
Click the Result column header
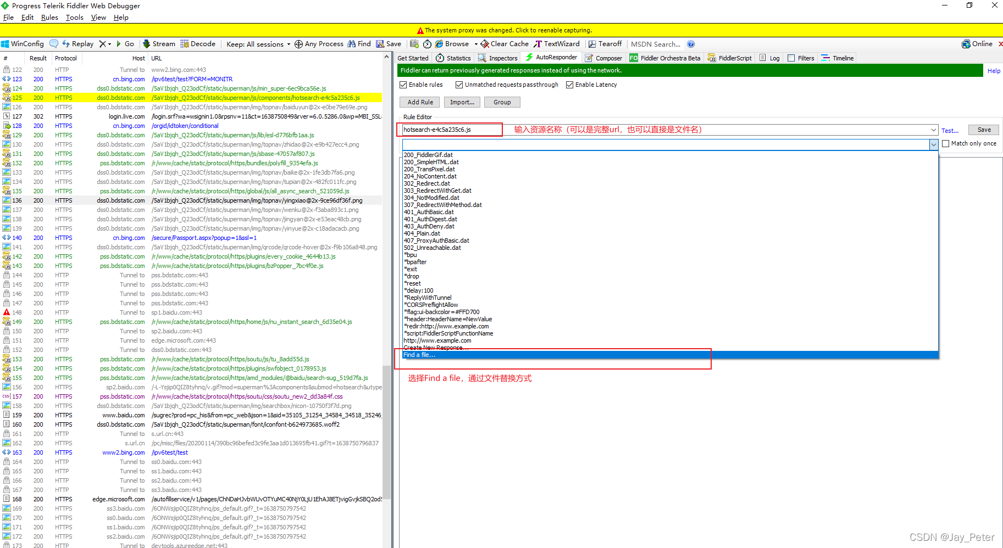coord(38,58)
